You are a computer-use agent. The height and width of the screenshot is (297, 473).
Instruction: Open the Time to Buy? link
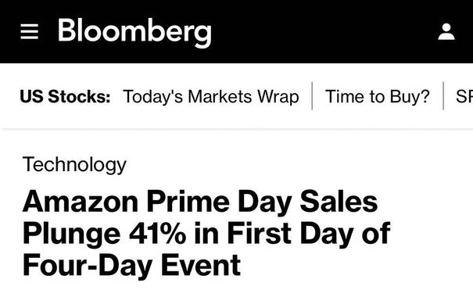[378, 96]
